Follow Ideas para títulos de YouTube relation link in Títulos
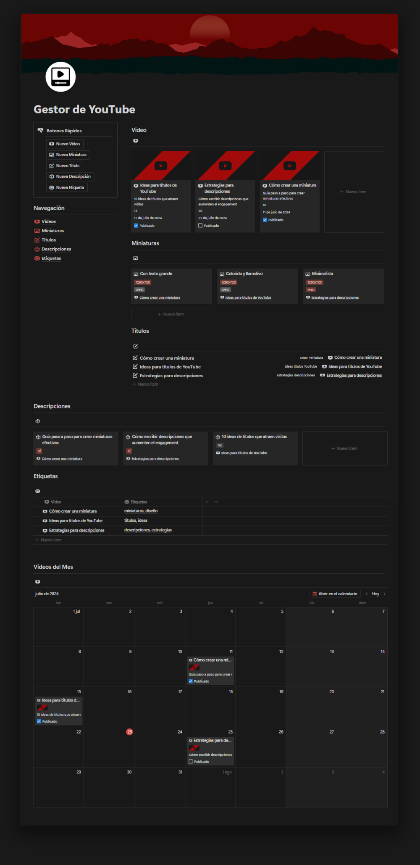Image resolution: width=420 pixels, height=865 pixels. click(x=352, y=366)
